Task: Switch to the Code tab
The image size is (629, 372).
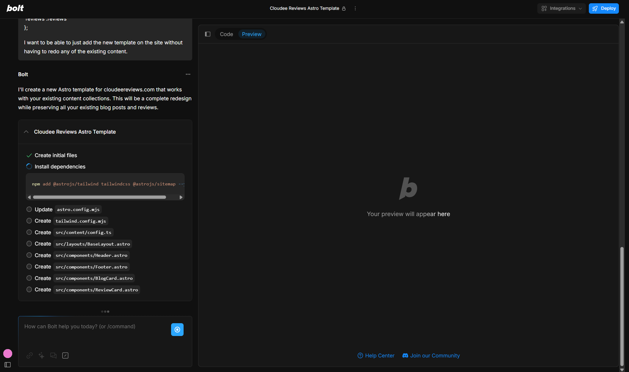Action: click(x=226, y=34)
